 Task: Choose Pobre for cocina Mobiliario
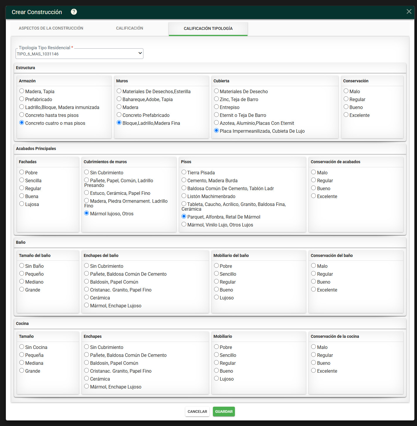pos(216,347)
